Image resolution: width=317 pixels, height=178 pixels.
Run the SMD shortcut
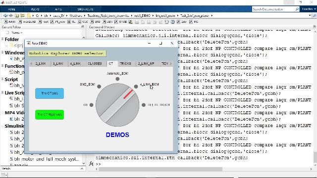[95, 22]
